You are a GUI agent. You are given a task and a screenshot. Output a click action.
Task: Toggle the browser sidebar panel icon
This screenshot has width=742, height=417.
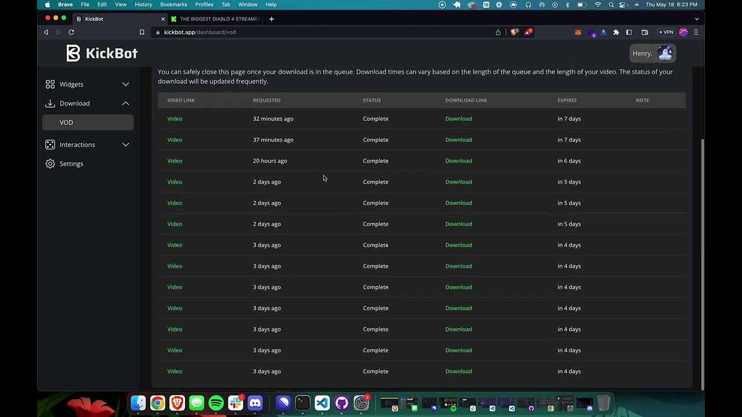pyautogui.click(x=629, y=32)
